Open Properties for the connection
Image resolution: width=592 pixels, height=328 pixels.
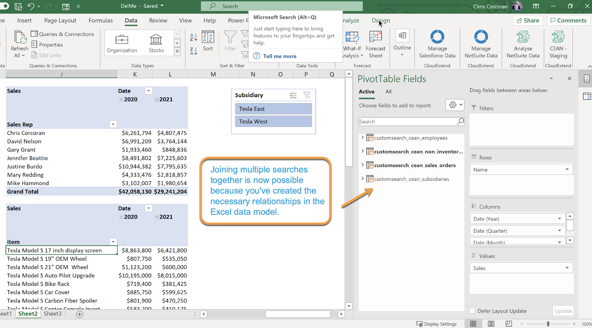(x=47, y=45)
